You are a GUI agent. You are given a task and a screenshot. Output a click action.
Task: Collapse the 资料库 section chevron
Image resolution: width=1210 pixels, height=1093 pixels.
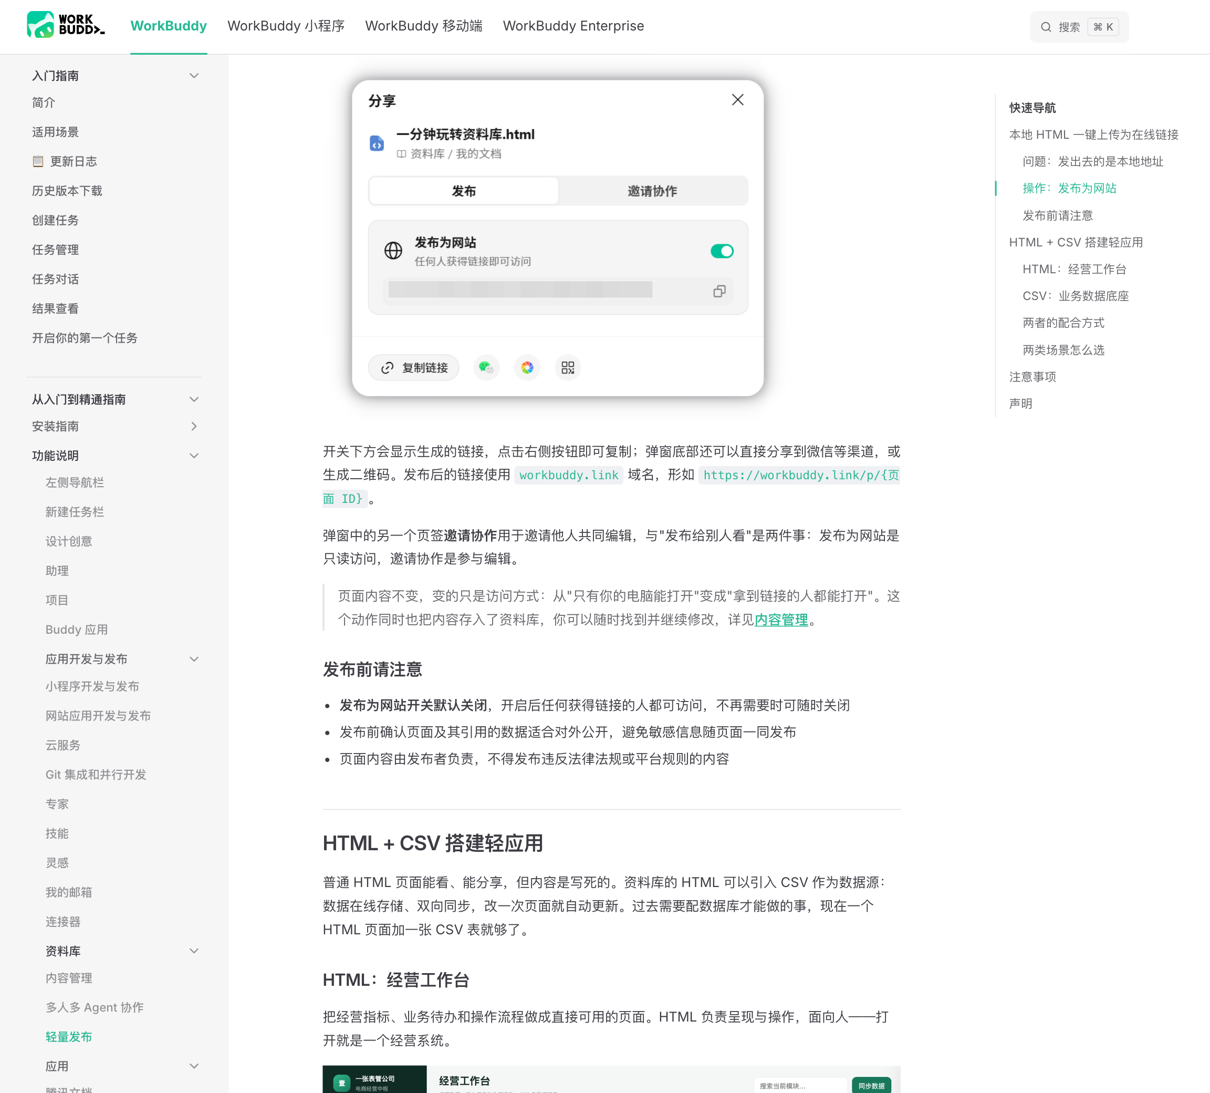pos(194,951)
